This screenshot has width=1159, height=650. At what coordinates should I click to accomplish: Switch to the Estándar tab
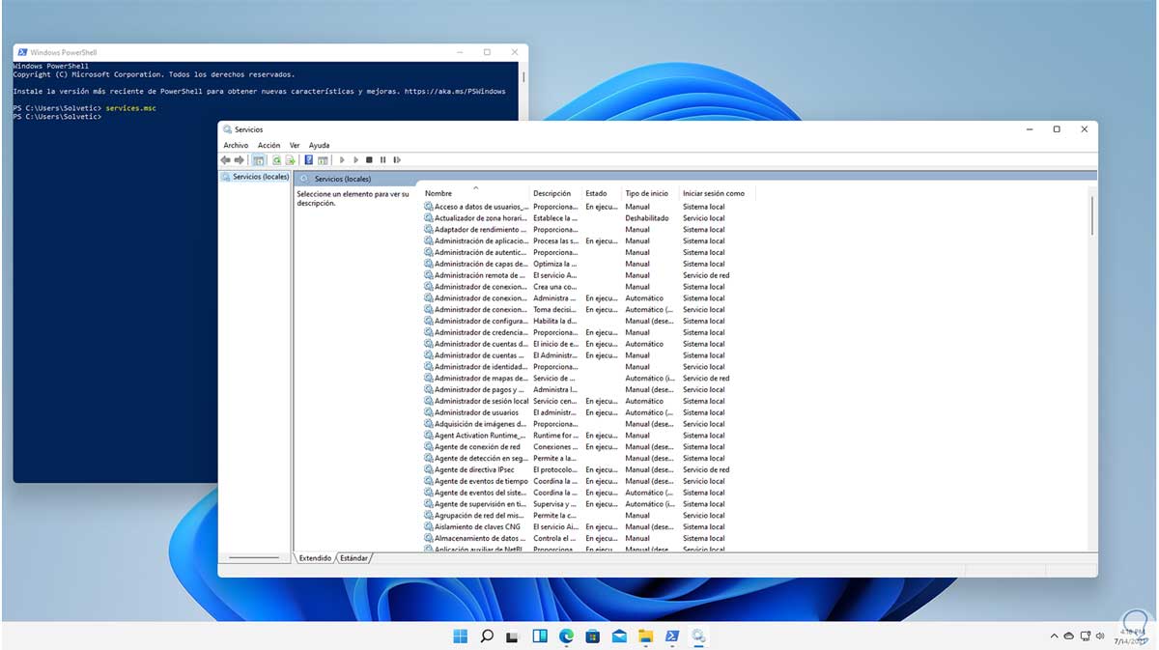click(353, 558)
